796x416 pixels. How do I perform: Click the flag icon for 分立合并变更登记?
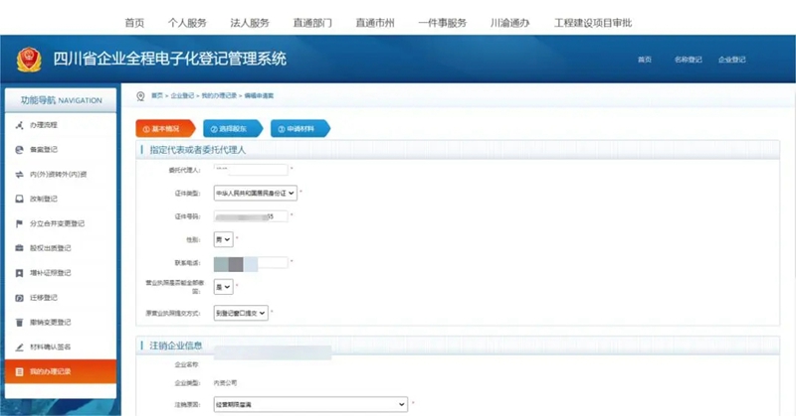(19, 223)
